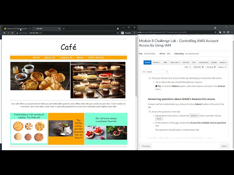Uncheck the README checkbox
Viewport: 234px width, 175px height.
203,67
